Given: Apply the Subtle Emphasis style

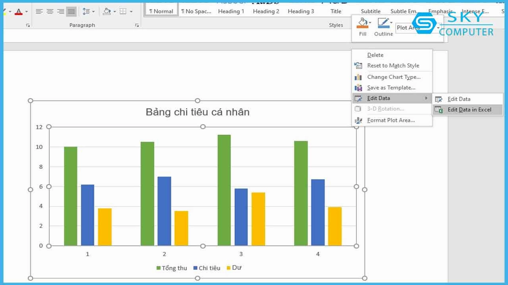Looking at the screenshot, I should click(x=404, y=11).
